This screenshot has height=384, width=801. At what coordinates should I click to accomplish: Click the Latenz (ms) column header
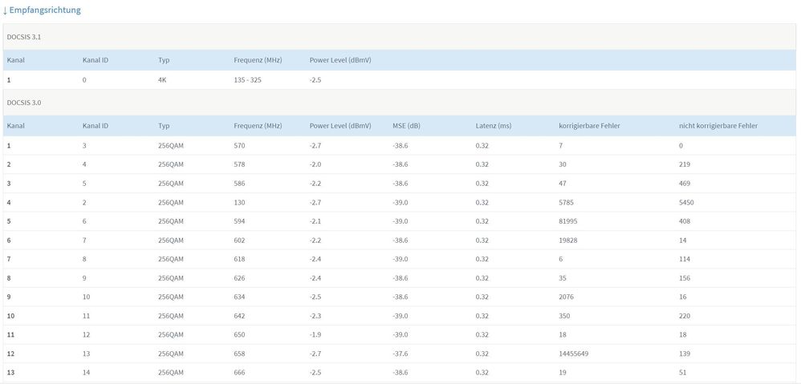click(493, 125)
